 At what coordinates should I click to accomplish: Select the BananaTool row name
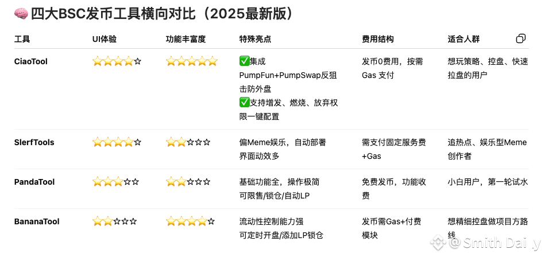(37, 221)
